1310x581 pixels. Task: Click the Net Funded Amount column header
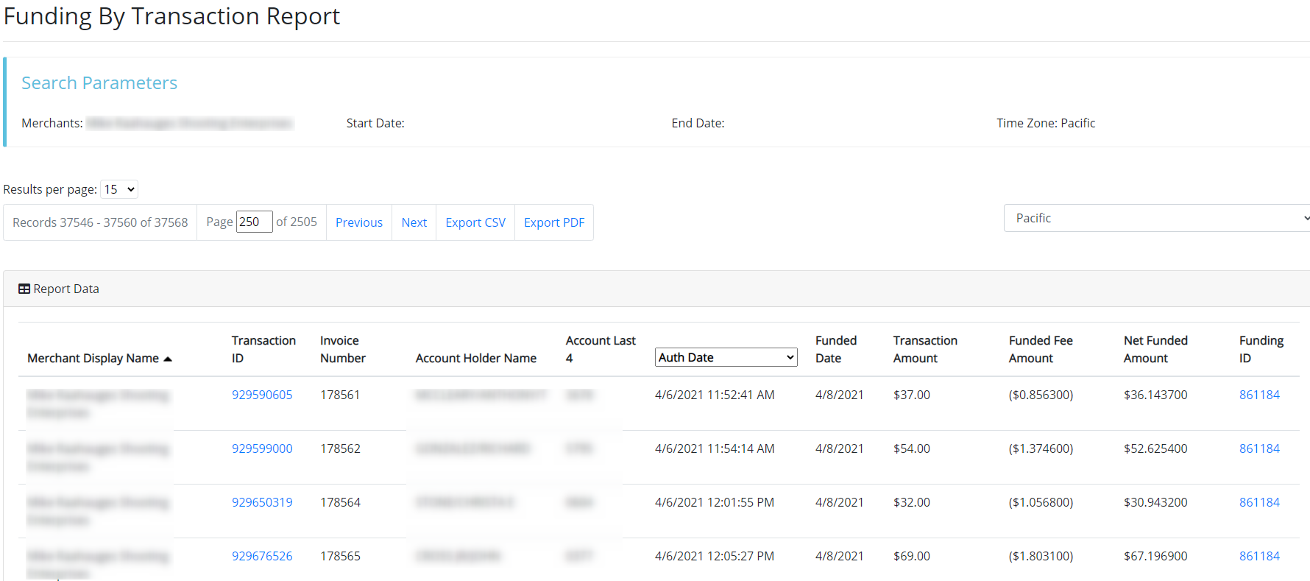(x=1155, y=349)
